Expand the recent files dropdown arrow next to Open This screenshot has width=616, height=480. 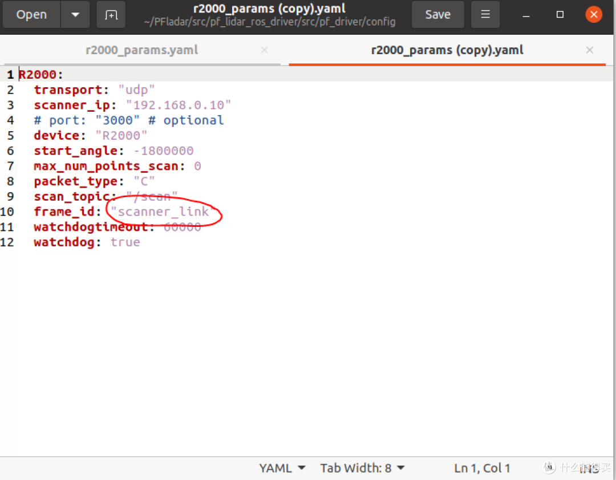coord(75,14)
